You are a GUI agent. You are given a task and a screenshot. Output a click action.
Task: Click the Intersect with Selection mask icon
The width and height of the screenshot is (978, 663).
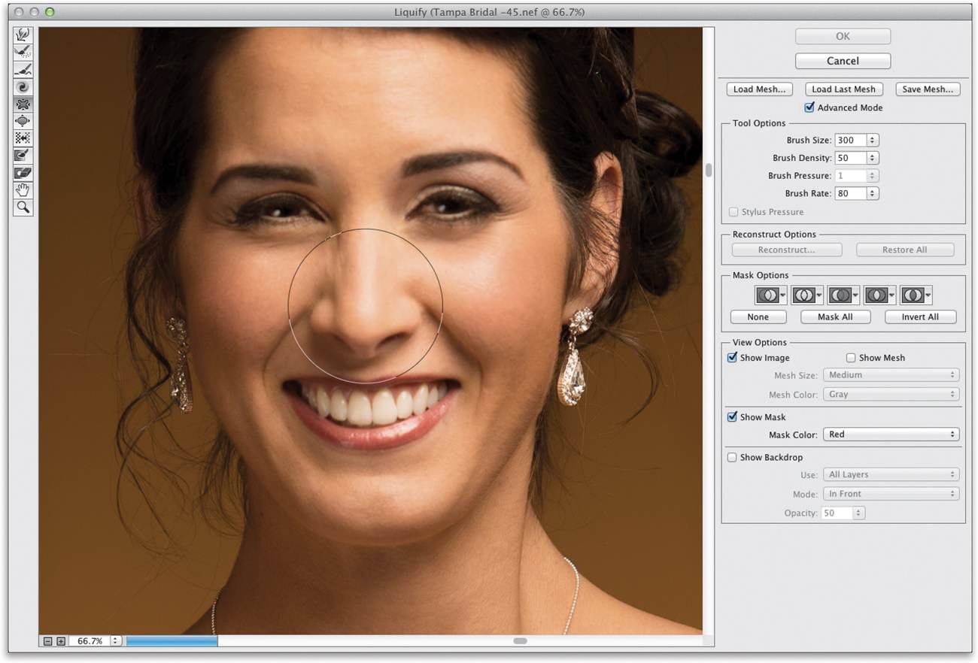click(x=879, y=295)
